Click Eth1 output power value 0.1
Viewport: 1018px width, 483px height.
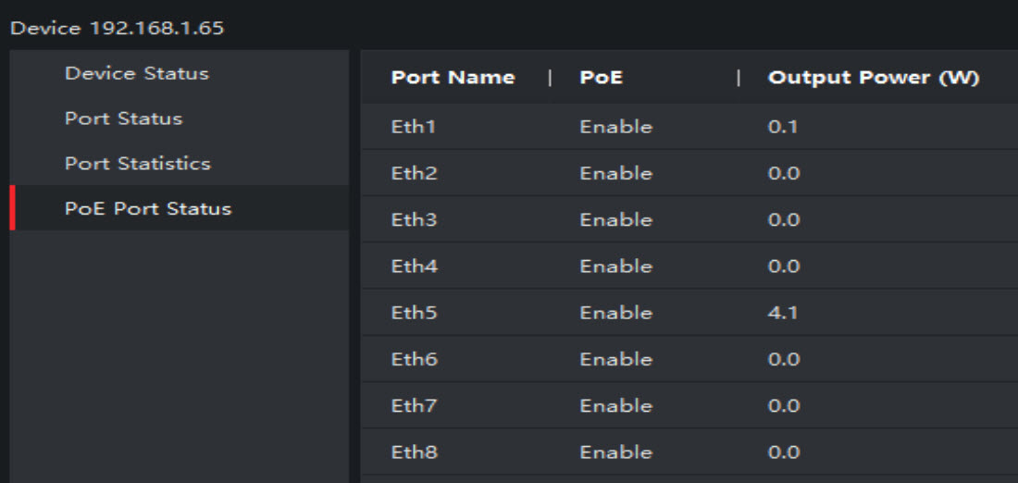coord(782,127)
